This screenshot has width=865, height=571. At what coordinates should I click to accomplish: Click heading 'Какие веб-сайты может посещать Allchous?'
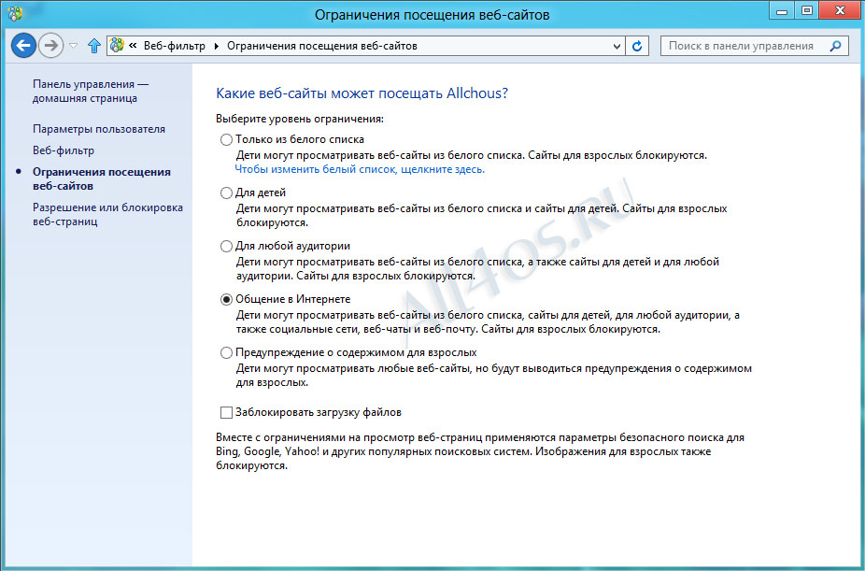362,93
